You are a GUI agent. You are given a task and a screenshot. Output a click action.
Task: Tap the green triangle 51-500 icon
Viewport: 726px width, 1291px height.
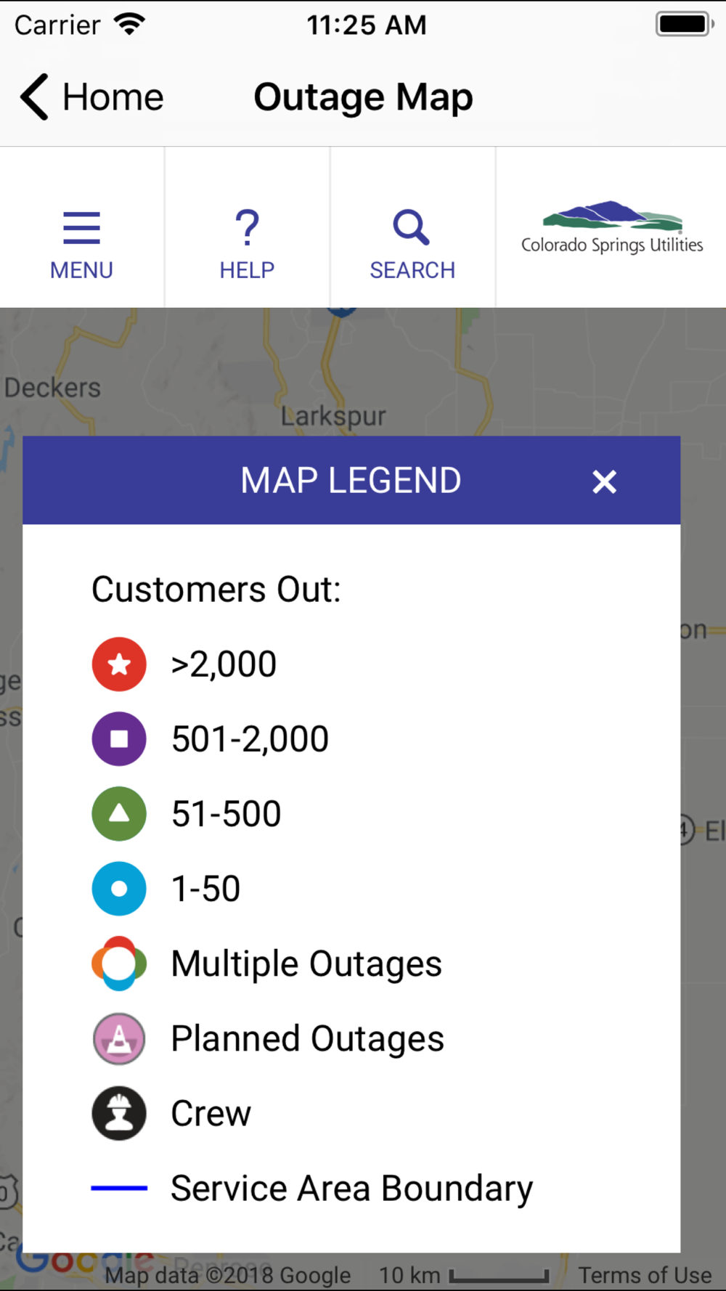click(x=119, y=814)
